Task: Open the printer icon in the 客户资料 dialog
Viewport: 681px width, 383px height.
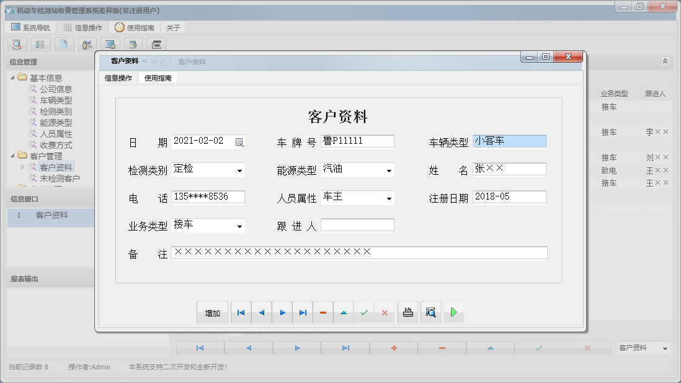Action: coord(407,312)
